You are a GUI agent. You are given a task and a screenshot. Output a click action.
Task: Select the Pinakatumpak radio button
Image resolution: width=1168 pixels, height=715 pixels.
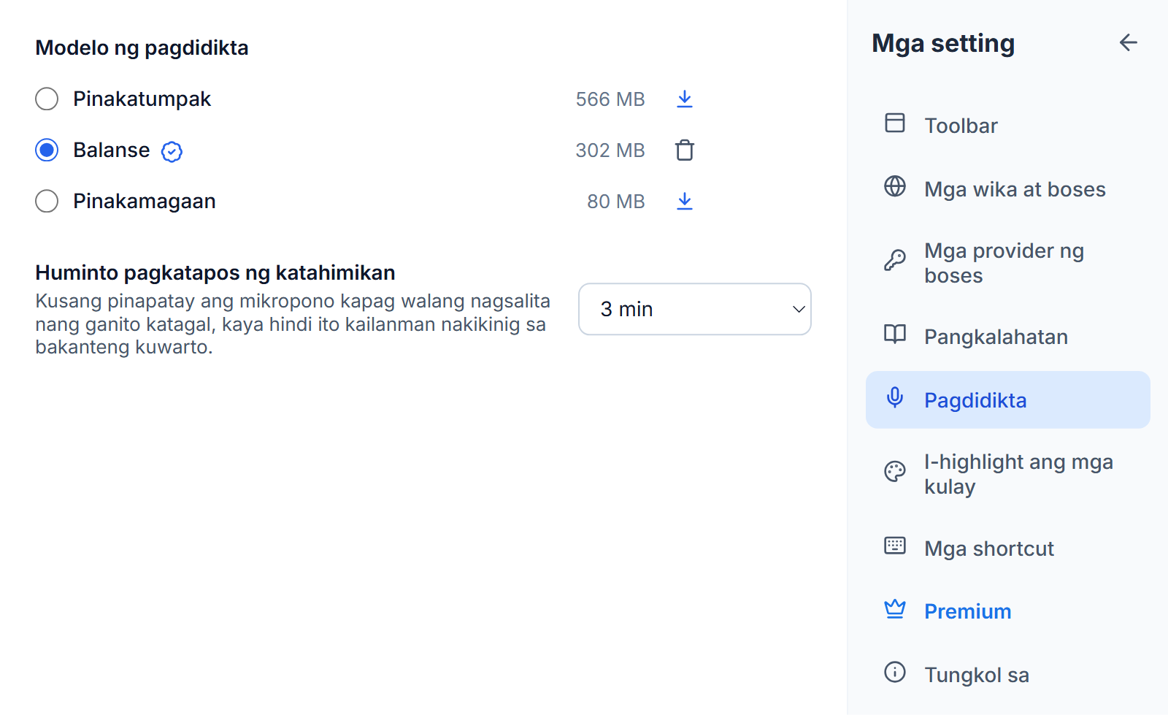point(47,99)
